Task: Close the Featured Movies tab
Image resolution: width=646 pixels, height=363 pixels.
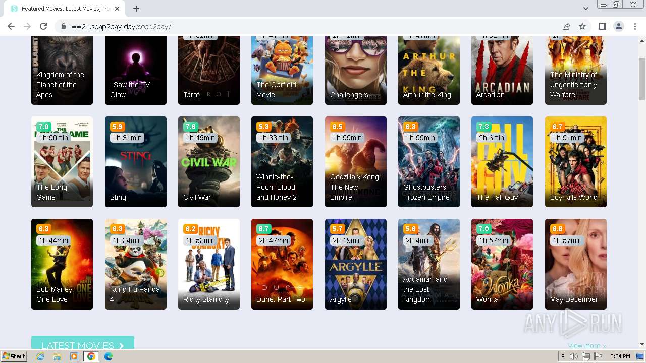Action: (117, 9)
